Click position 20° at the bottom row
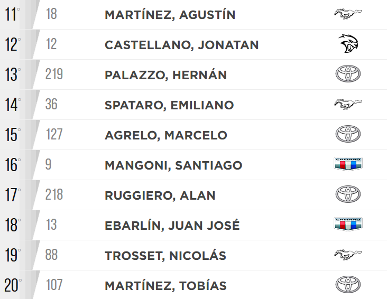 (13, 285)
